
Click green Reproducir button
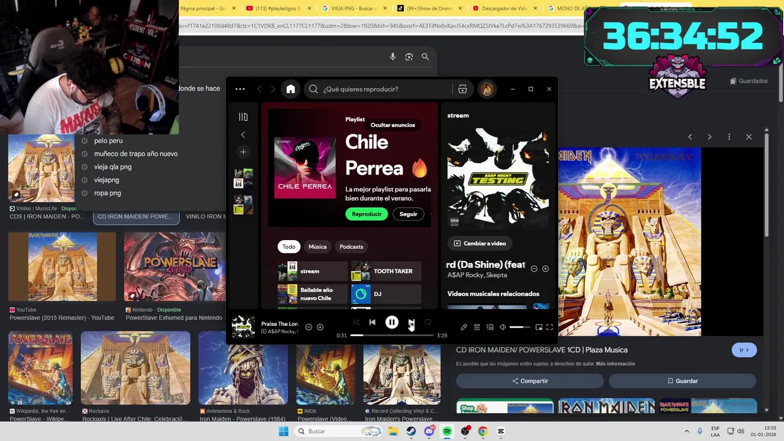[x=366, y=214]
